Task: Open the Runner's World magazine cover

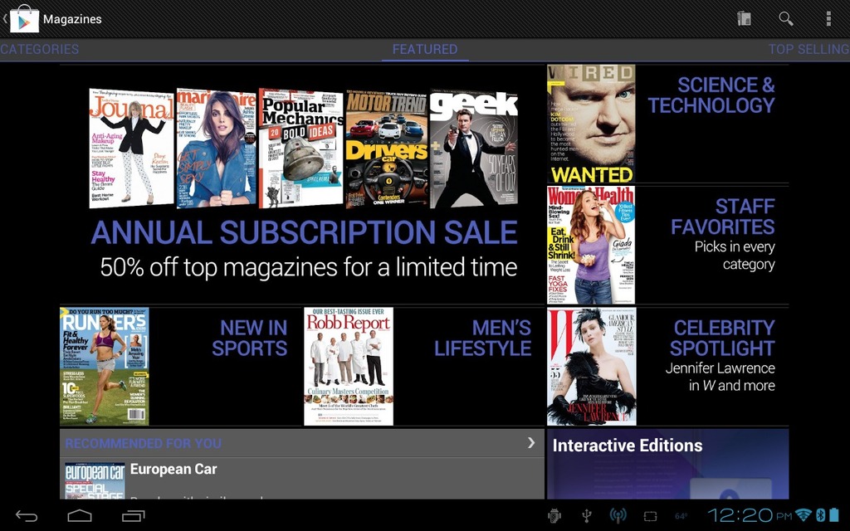Action: pos(104,367)
